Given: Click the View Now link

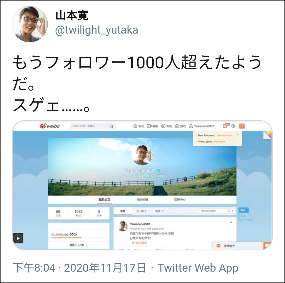Looking at the screenshot, I should click(219, 141).
